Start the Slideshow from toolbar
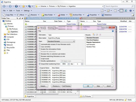The image size is (136, 102). click(x=107, y=15)
